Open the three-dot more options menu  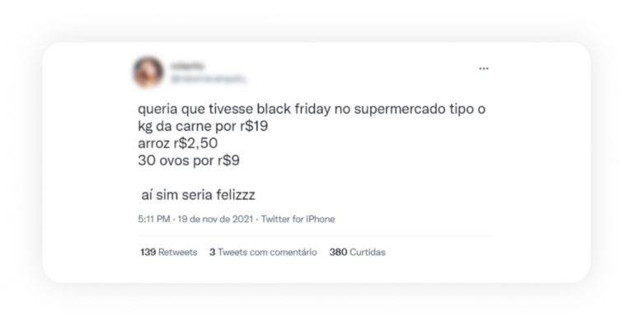tap(484, 68)
